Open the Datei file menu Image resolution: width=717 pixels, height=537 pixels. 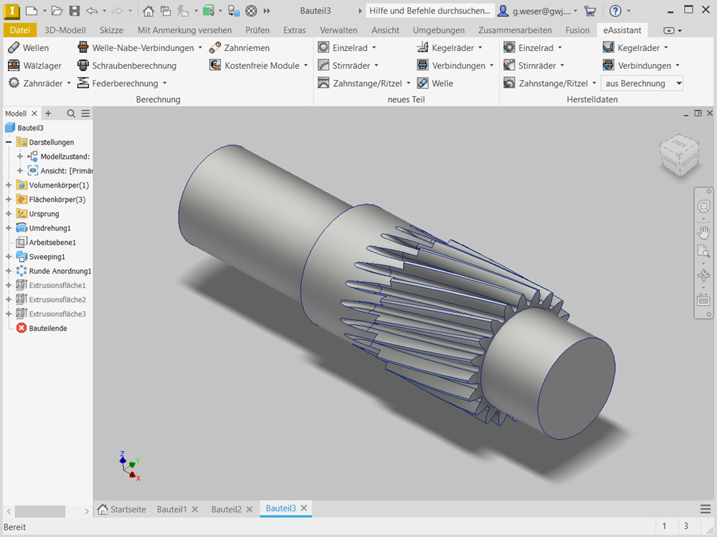[20, 30]
